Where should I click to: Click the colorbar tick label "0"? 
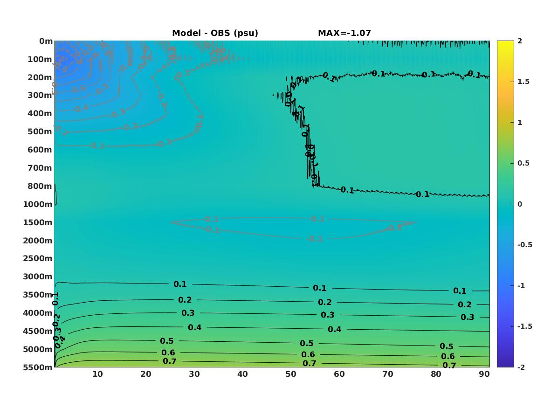coord(520,204)
